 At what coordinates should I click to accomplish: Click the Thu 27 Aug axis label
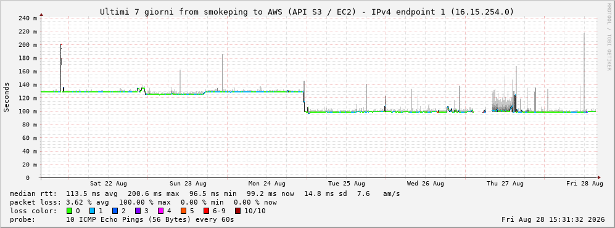click(x=505, y=184)
